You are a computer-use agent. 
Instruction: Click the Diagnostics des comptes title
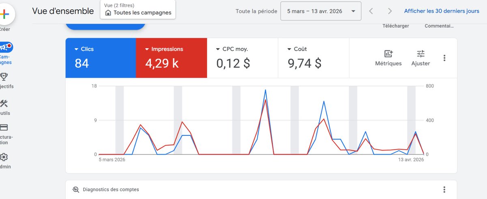(111, 189)
